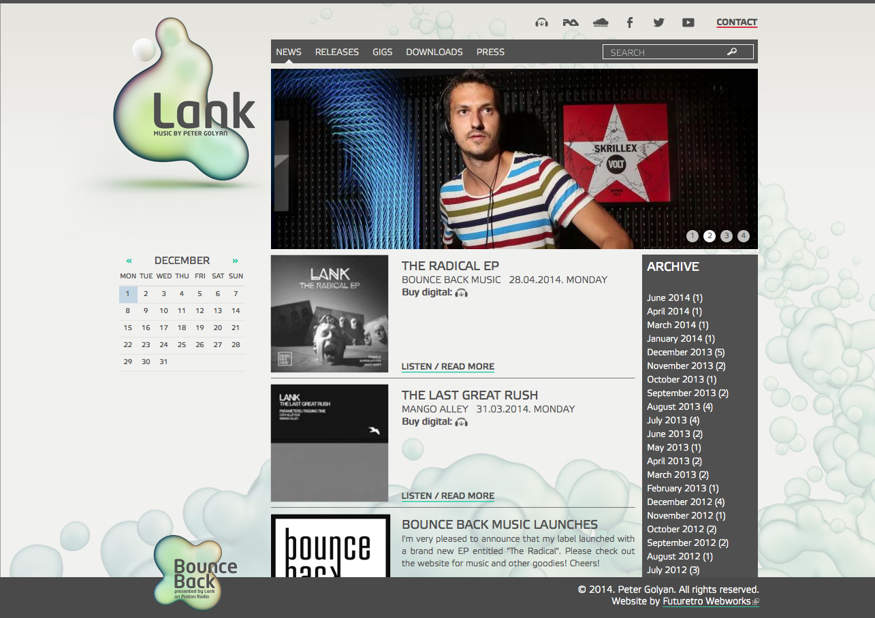Open the Futuretro Webworks link
This screenshot has height=618, width=875.
click(705, 601)
